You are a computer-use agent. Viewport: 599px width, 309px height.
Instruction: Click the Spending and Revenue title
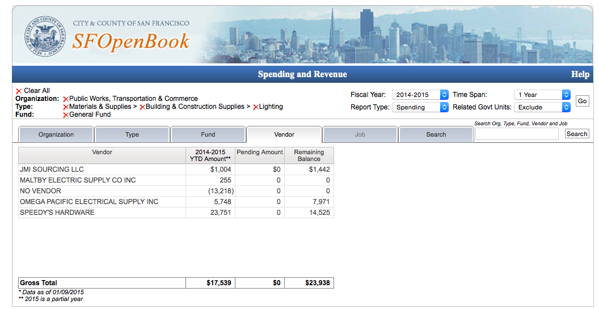302,74
